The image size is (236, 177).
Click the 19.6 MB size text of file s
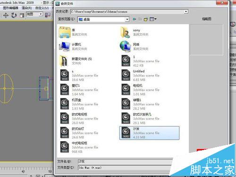[x=78, y=80]
